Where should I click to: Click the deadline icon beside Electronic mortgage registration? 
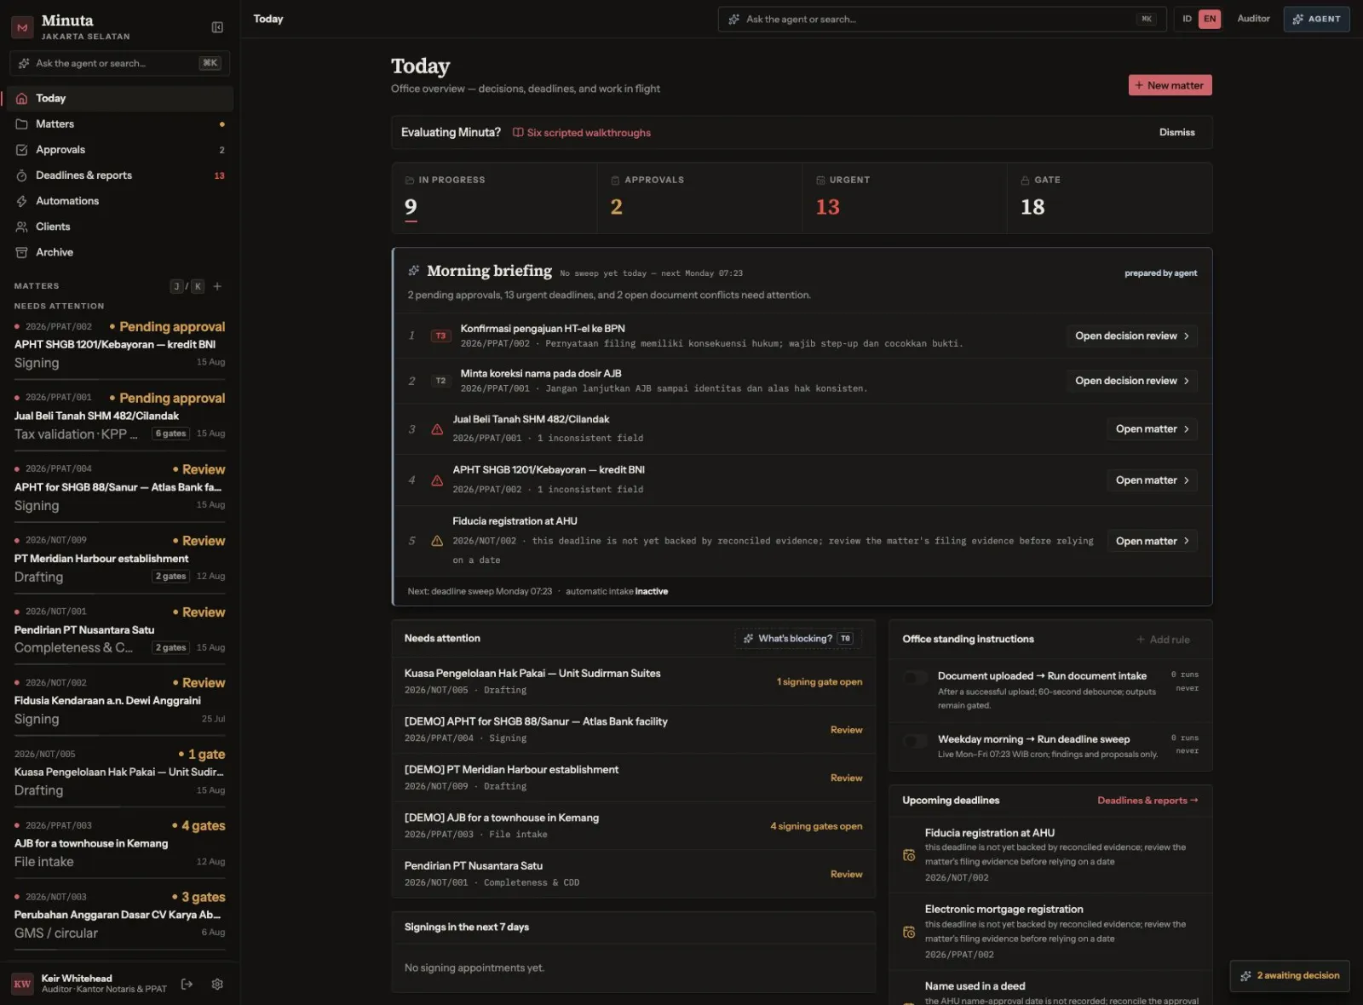point(909,932)
